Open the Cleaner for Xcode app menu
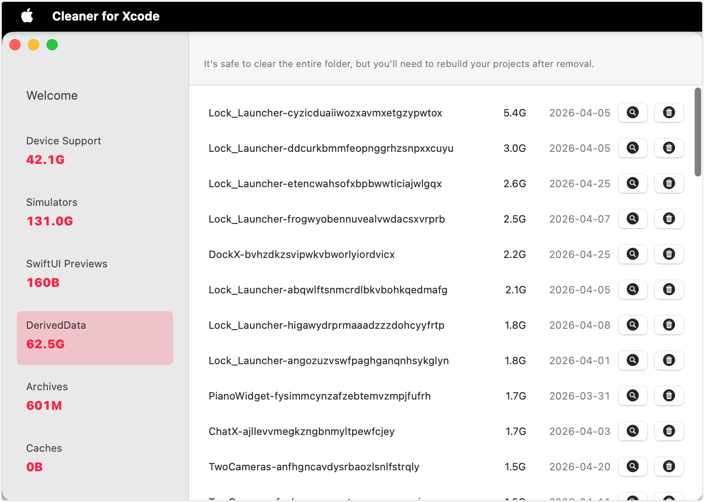The width and height of the screenshot is (704, 502). pos(106,16)
